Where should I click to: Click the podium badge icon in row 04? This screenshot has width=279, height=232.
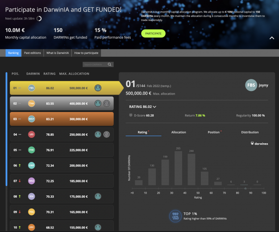click(x=98, y=134)
